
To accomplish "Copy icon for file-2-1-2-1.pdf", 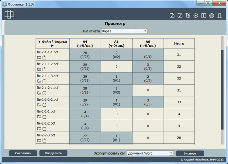I will coord(44,93).
